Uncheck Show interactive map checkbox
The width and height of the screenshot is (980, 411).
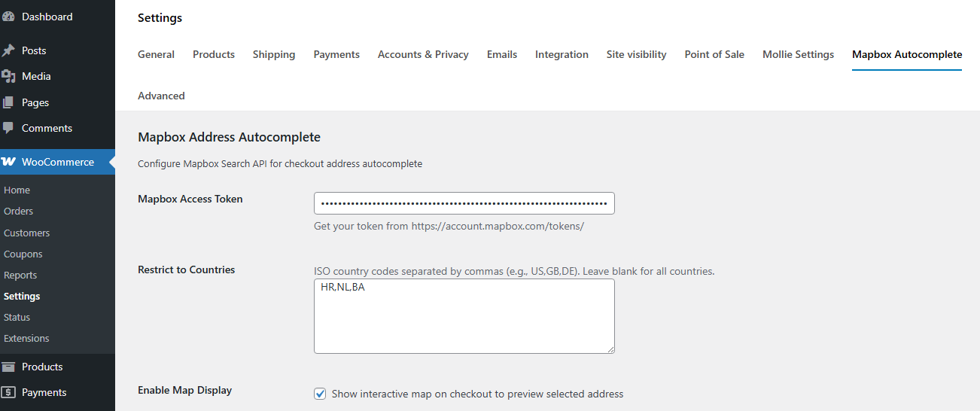coord(320,394)
